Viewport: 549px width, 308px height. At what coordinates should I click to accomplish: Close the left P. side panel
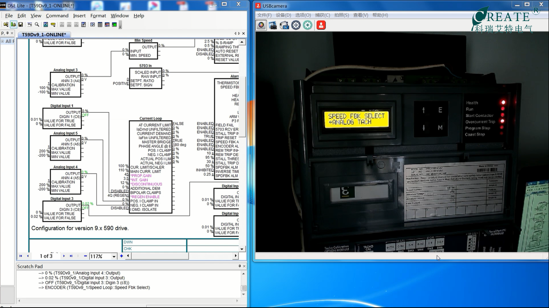pyautogui.click(x=12, y=33)
